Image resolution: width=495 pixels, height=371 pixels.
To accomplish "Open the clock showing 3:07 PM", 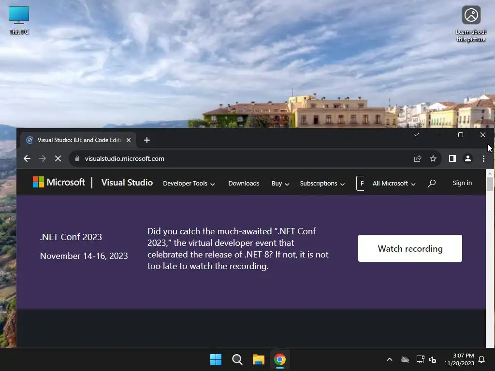I will click(459, 359).
